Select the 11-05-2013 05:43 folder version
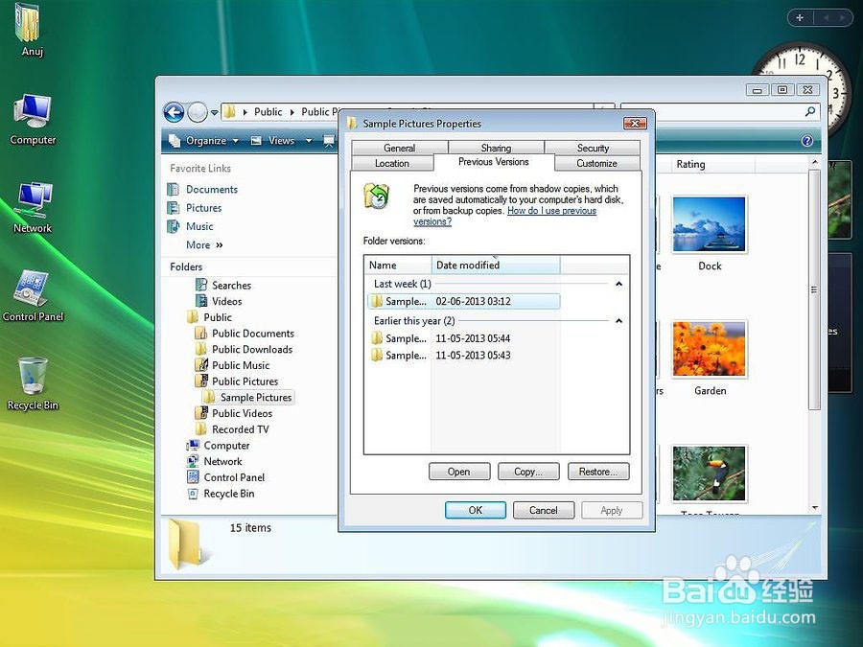The image size is (863, 647). (x=463, y=355)
